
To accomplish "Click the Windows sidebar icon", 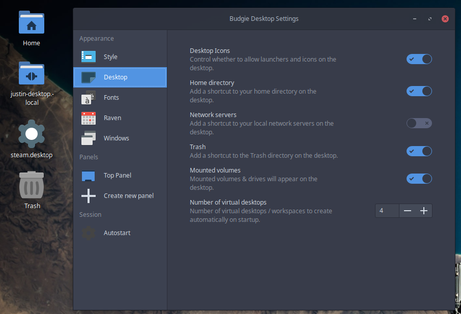I will click(89, 138).
